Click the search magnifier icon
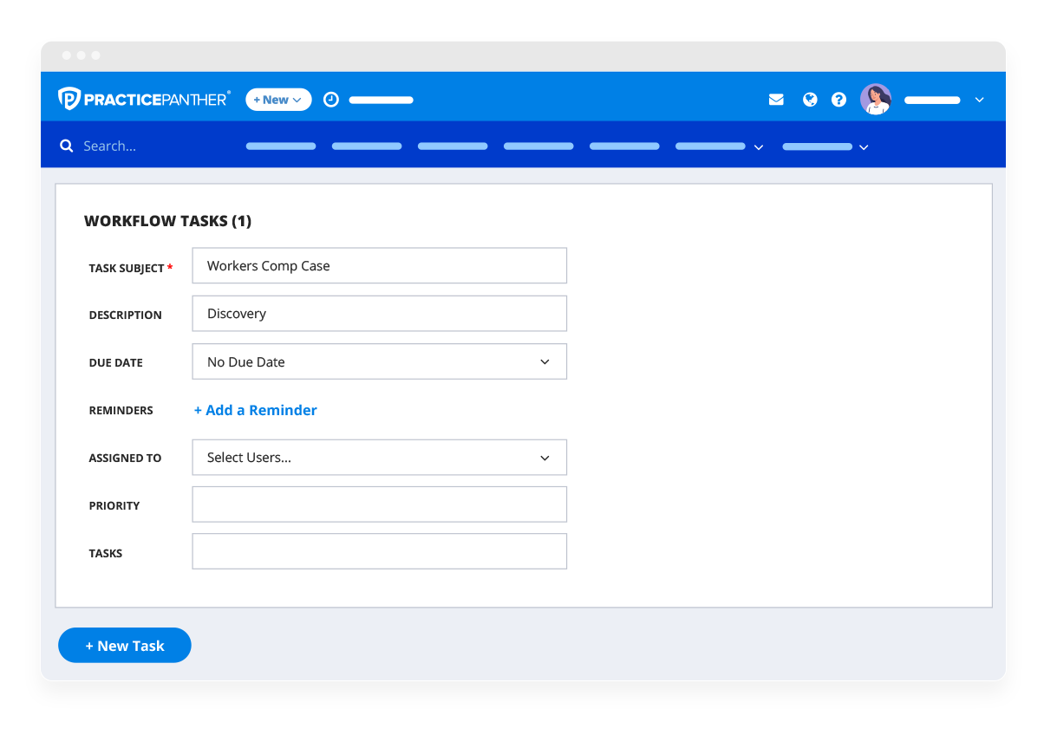 point(67,146)
